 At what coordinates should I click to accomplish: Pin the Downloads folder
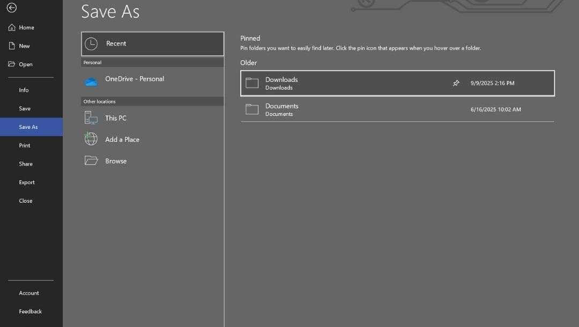coord(456,83)
